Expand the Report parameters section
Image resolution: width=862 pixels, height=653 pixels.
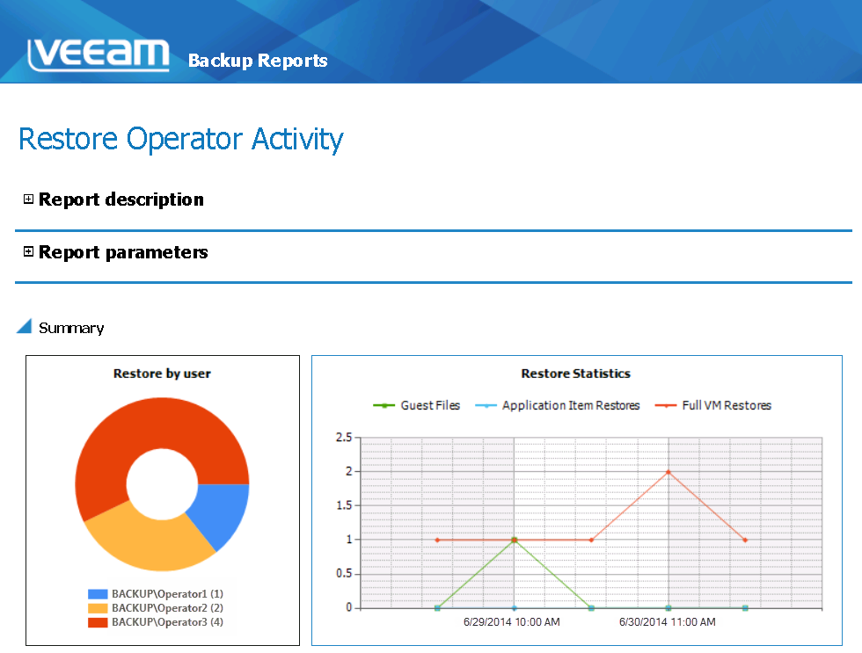pos(28,251)
